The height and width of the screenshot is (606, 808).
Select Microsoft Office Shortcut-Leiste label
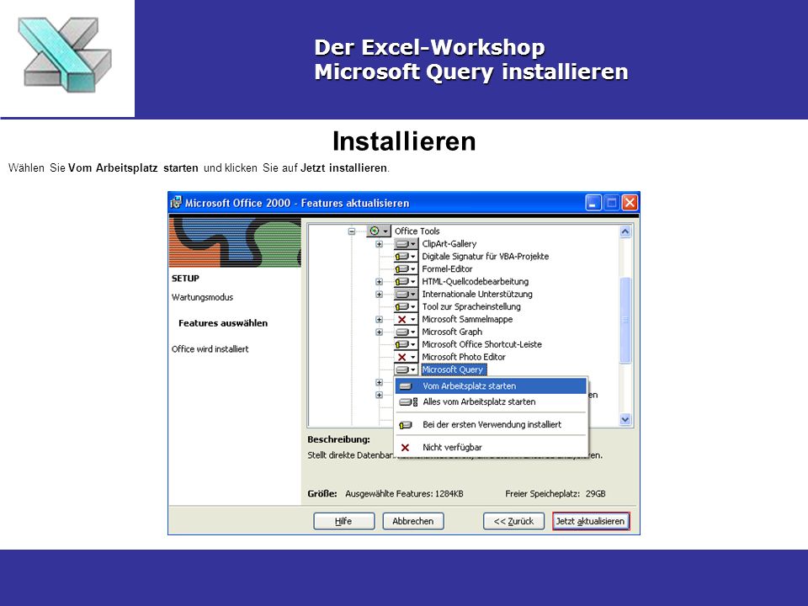point(481,344)
